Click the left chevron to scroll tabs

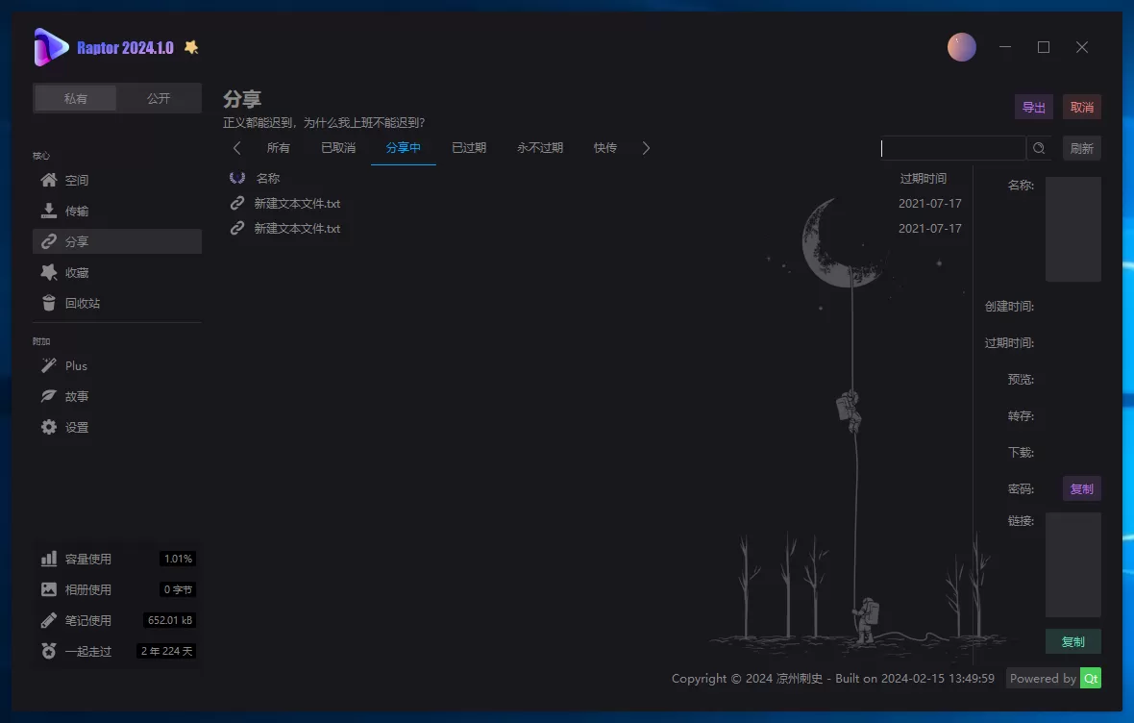pos(237,148)
